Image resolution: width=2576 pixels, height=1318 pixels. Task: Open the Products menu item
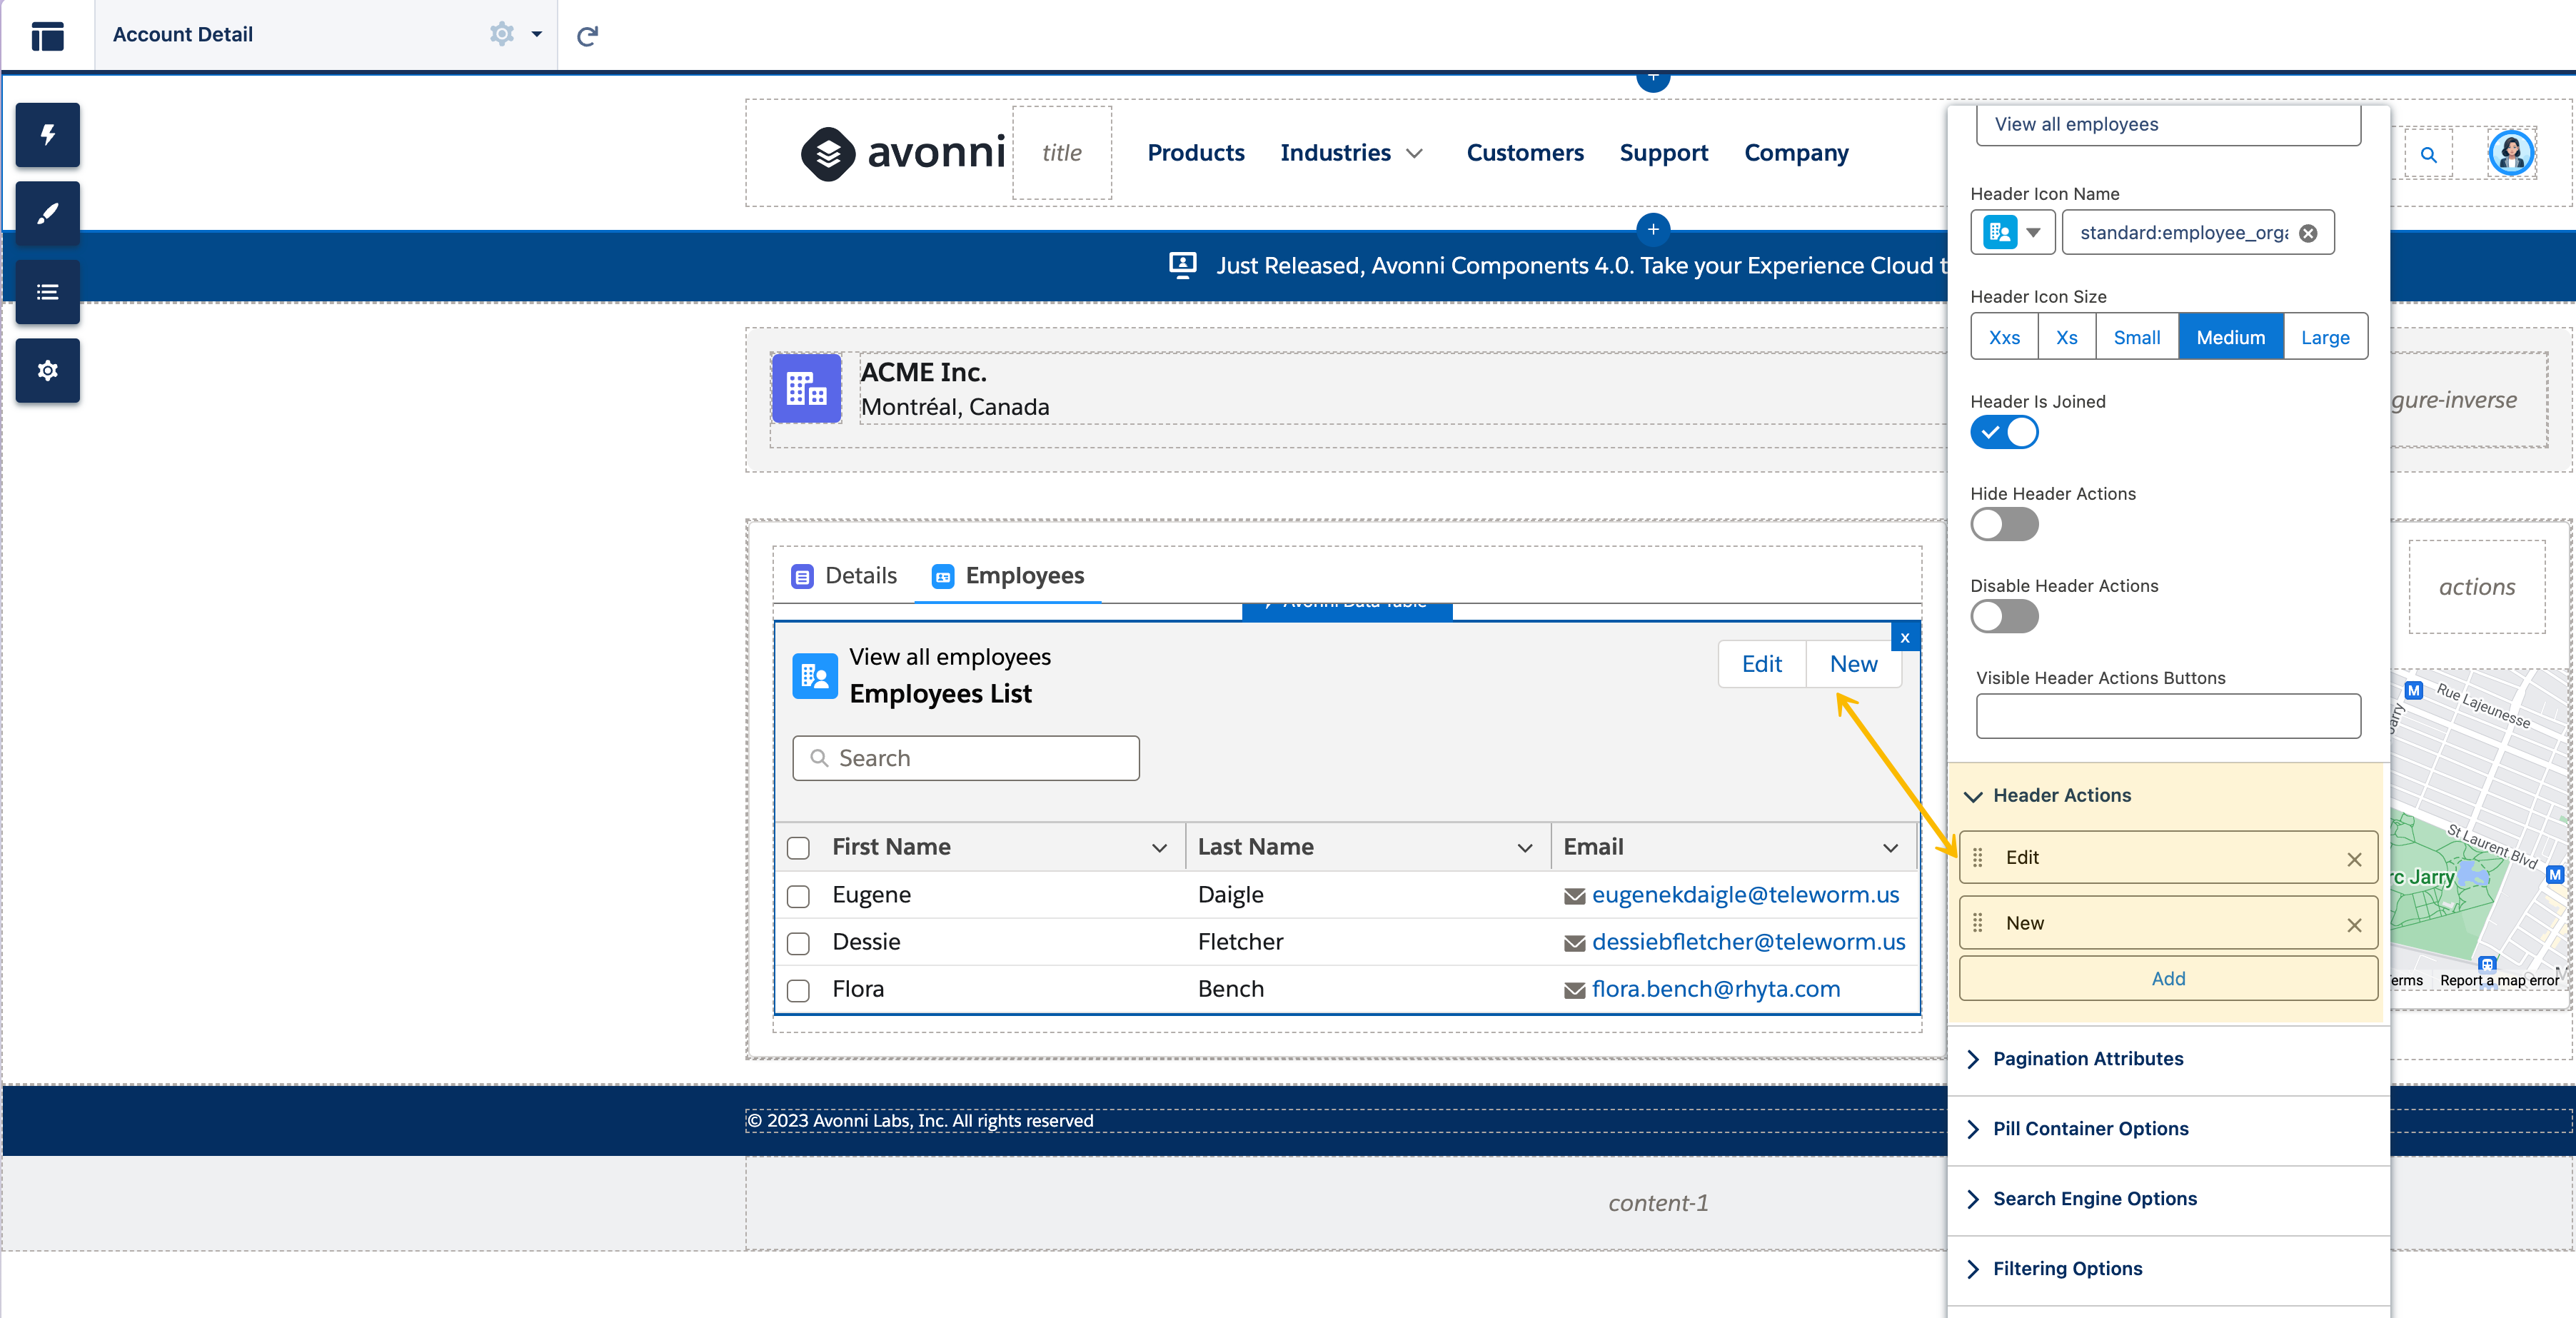1195,153
